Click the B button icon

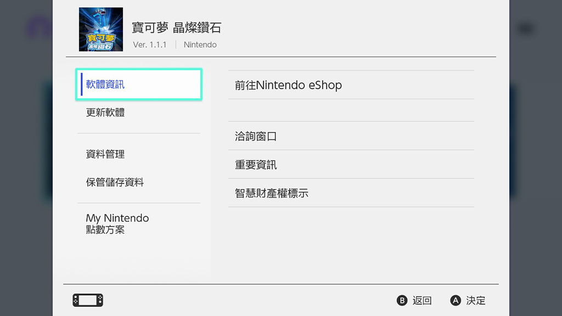pos(402,301)
